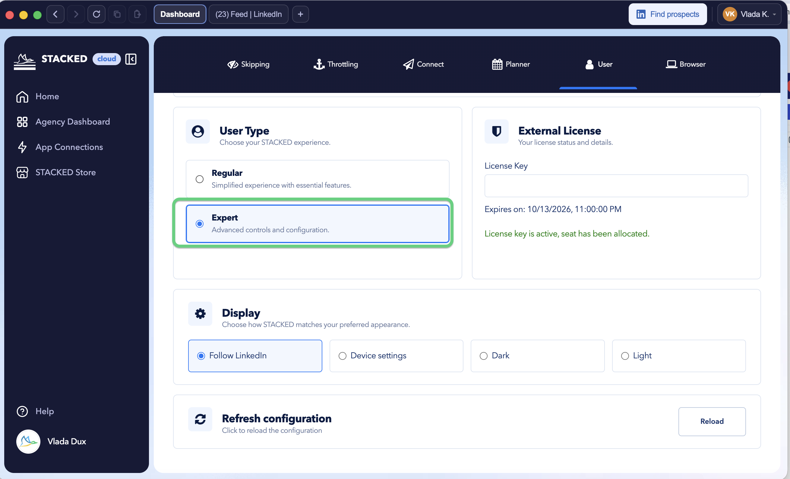Click the LinkedIn icon in Find prospects
790x479 pixels.
coord(641,14)
